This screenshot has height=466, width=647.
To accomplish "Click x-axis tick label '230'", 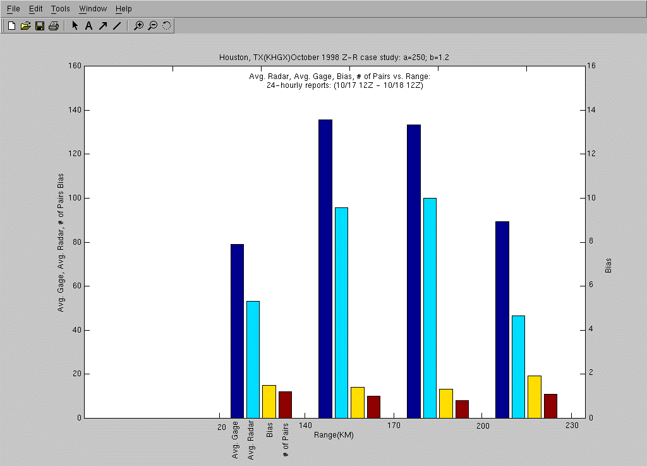I will pos(572,425).
